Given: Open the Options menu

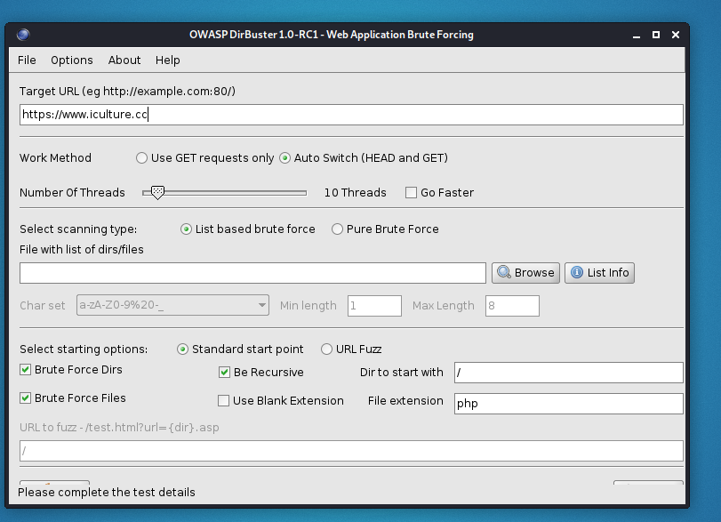Looking at the screenshot, I should [x=72, y=60].
